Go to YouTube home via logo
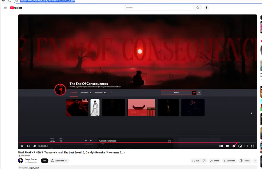The image size is (262, 169). pyautogui.click(x=16, y=8)
